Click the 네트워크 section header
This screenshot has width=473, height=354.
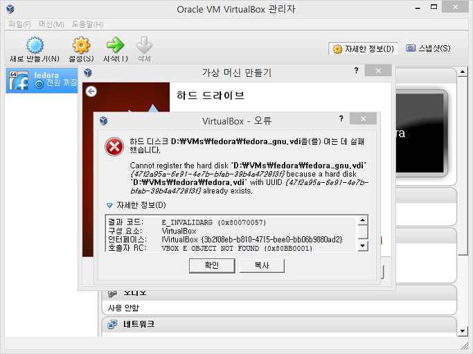coord(279,325)
